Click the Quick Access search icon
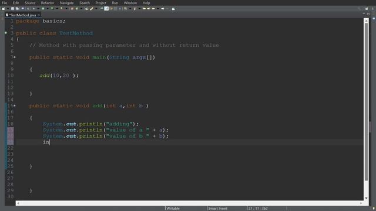Image resolution: width=376 pixels, height=211 pixels. [x=359, y=9]
